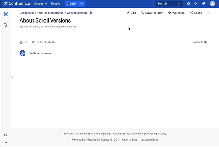The height and width of the screenshot is (147, 219).
Task: Open the user profile avatar menu
Action: pyautogui.click(x=212, y=4)
